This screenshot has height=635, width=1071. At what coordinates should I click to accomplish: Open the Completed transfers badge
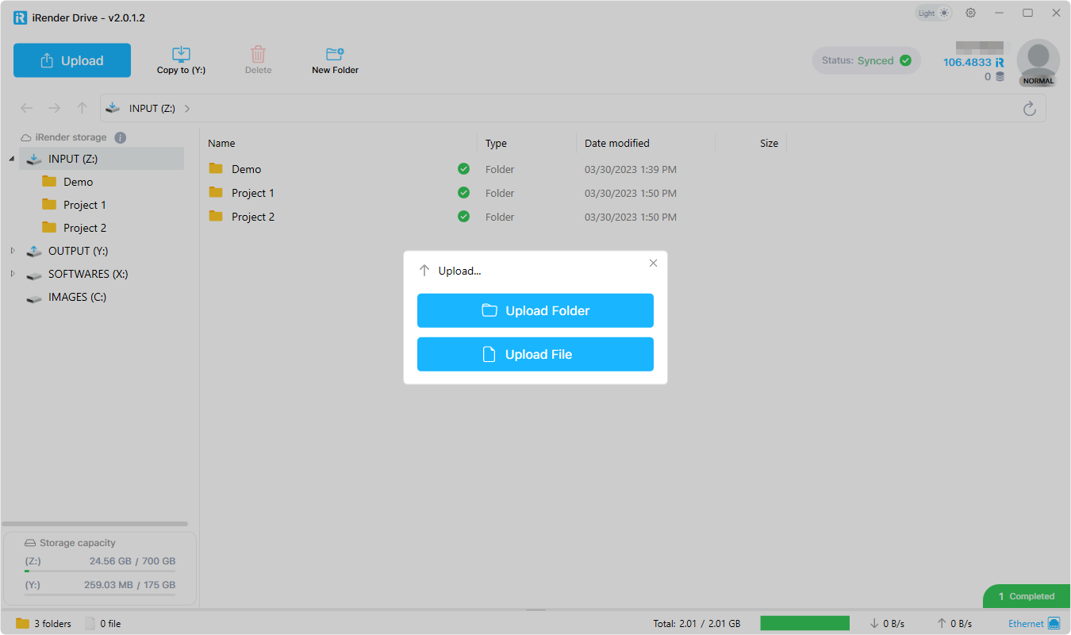click(1026, 596)
